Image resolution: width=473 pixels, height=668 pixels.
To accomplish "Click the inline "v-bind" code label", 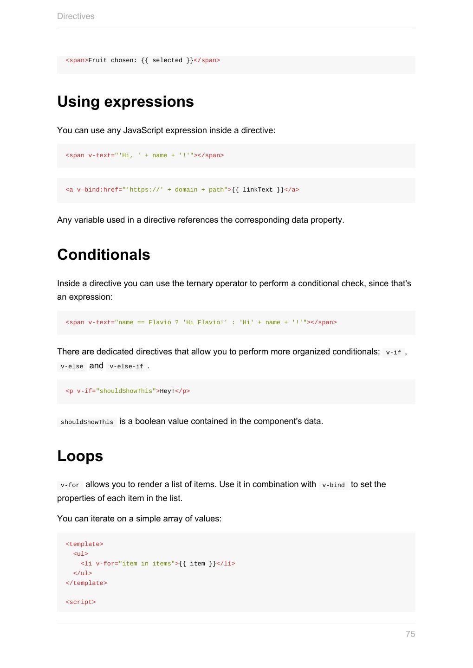I will pyautogui.click(x=333, y=485).
